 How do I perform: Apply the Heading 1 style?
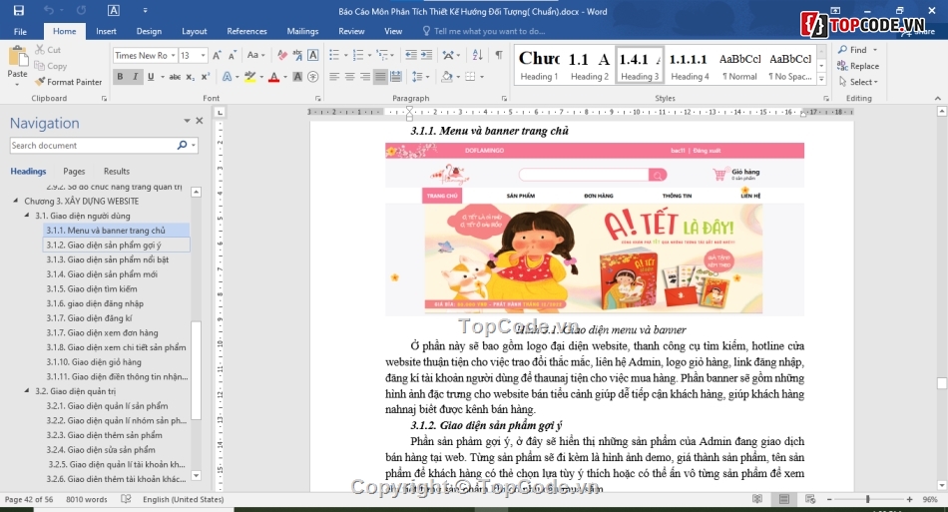pos(539,65)
